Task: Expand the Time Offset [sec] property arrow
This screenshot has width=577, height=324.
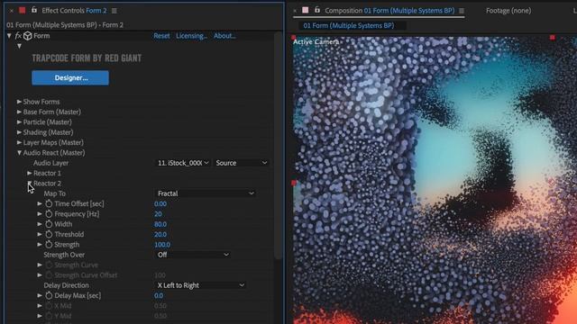Action: 40,203
